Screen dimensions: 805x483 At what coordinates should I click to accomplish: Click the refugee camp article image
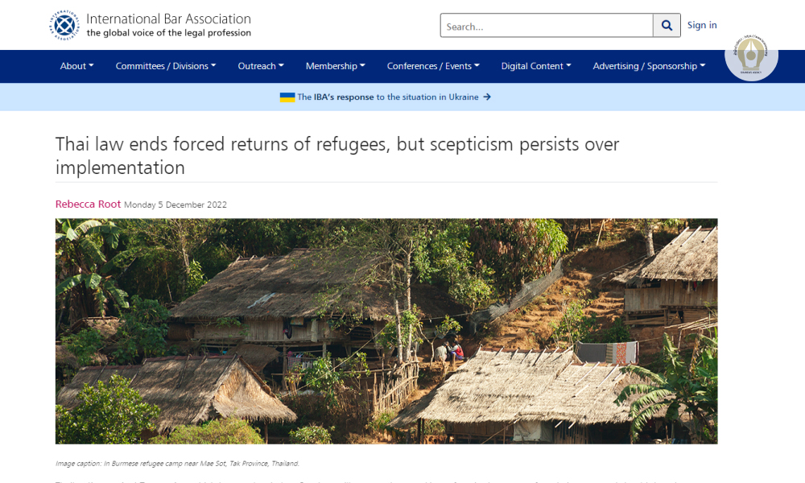(x=386, y=331)
